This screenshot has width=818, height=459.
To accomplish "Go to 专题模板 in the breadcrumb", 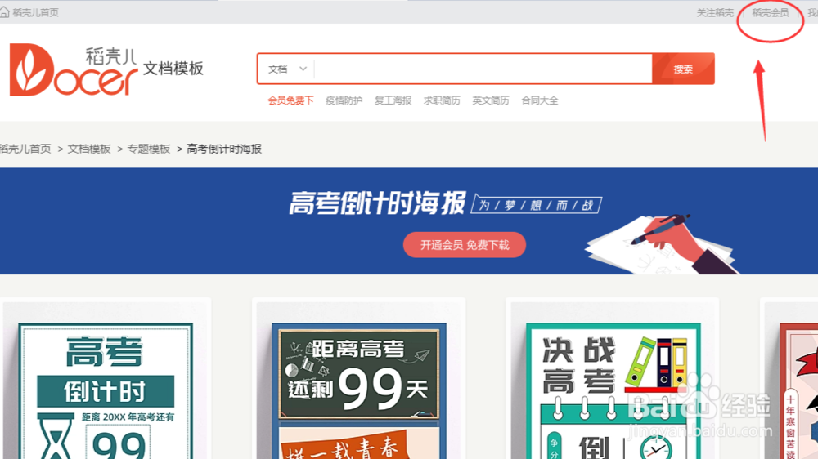I will 149,149.
